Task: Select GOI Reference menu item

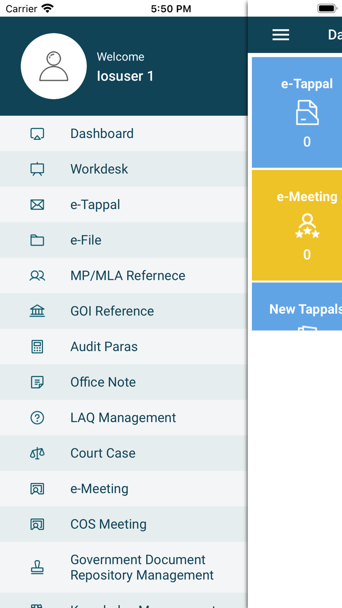Action: [124, 311]
